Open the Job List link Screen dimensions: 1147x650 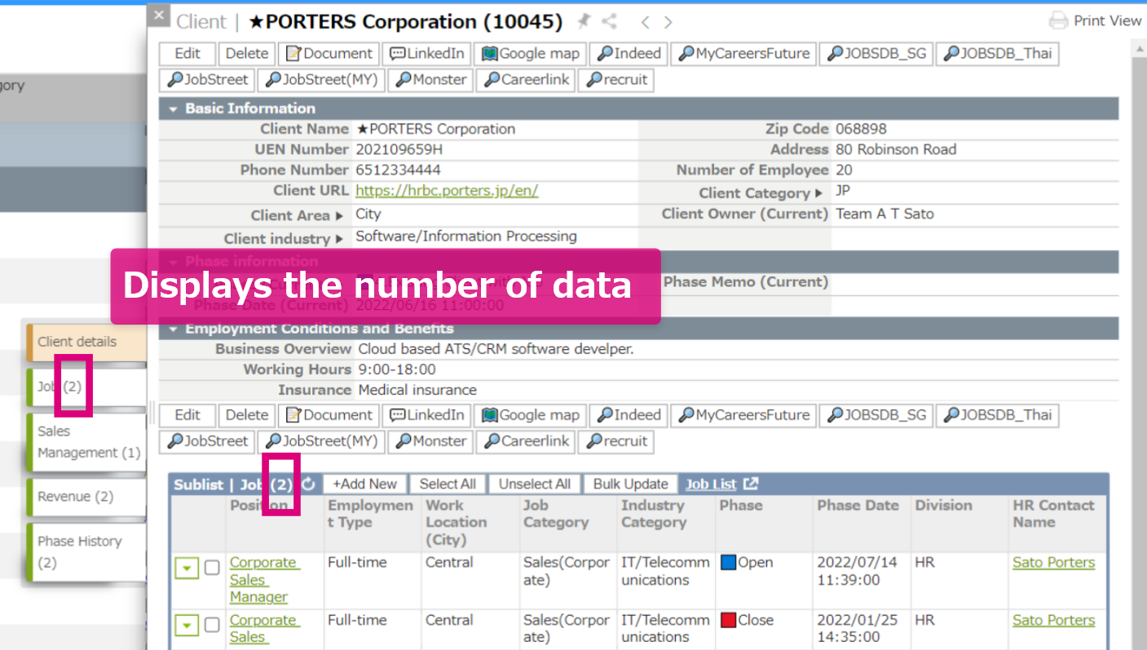(711, 484)
